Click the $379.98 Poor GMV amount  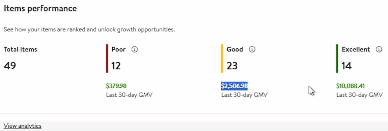coord(116,86)
